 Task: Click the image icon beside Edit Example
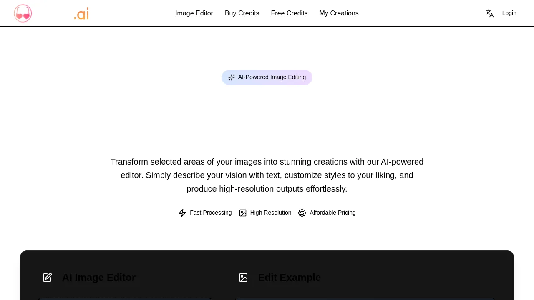[243, 277]
